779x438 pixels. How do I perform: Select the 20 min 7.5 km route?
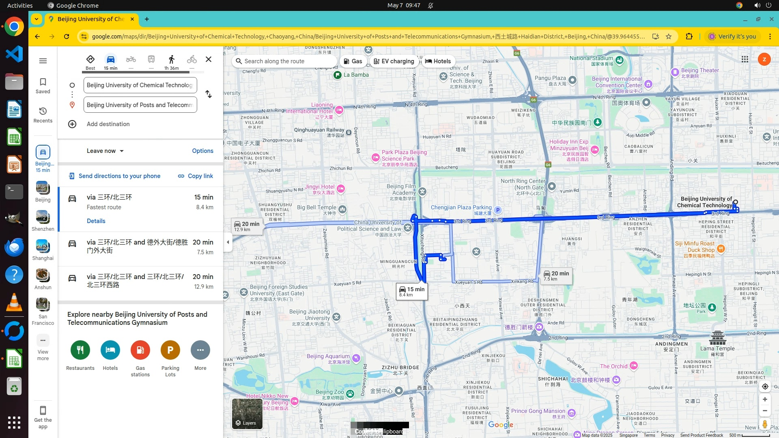[x=140, y=247]
